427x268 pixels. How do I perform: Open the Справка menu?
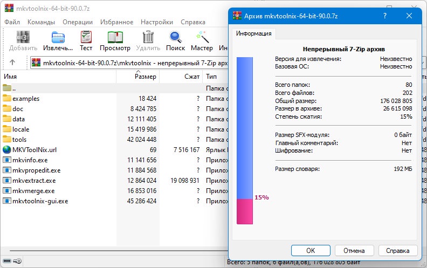pos(193,22)
